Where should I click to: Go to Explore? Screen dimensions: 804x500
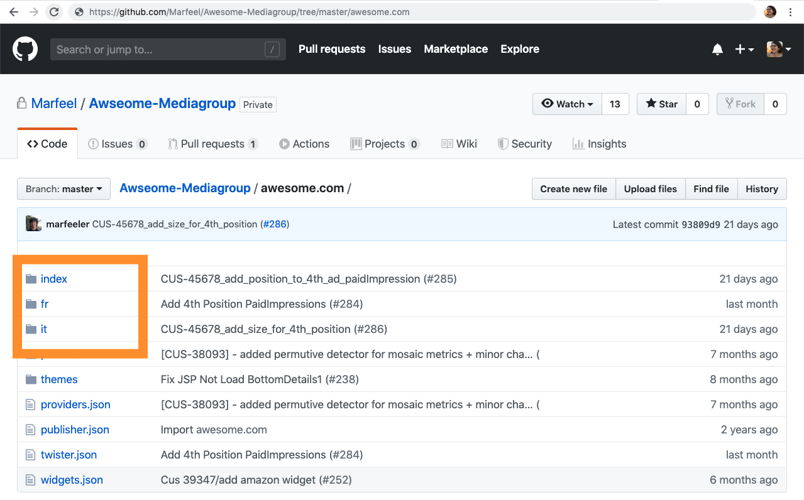(x=520, y=49)
